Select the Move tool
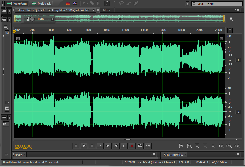245x167 pixels. 86,3
